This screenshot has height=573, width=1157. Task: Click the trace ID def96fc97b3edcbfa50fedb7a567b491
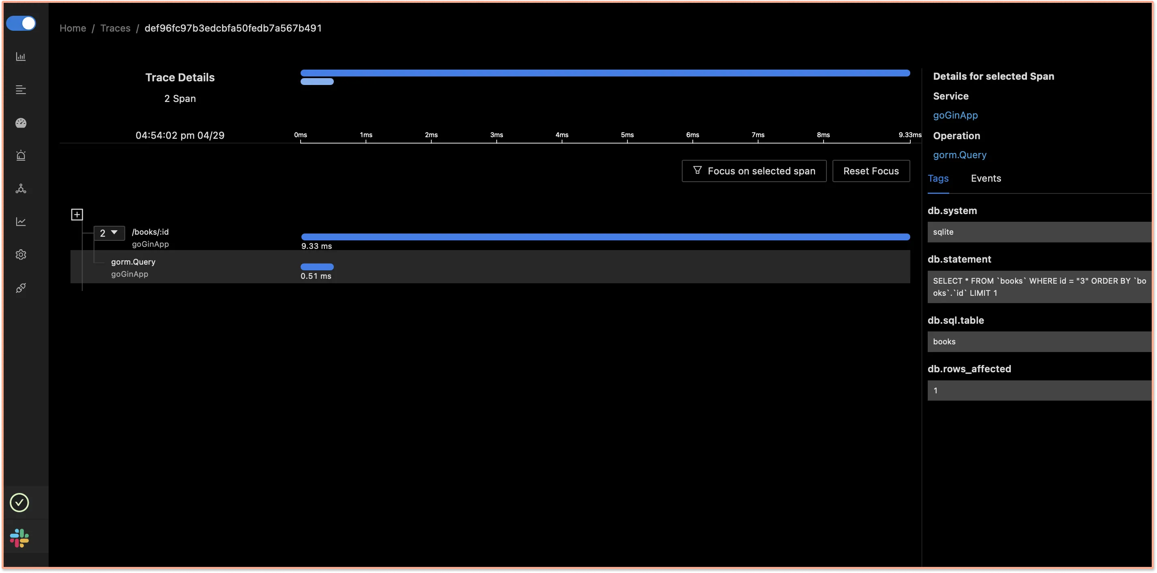click(233, 28)
